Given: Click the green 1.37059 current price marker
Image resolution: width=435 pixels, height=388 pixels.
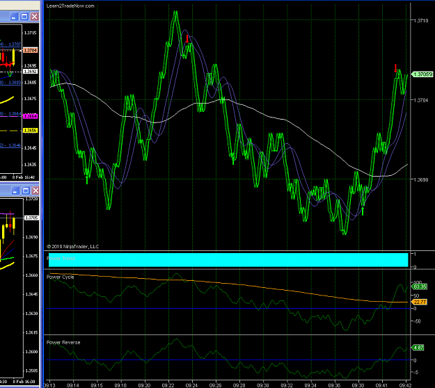Looking at the screenshot, I should 422,74.
